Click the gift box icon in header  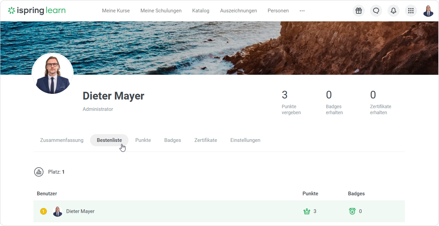pos(359,11)
